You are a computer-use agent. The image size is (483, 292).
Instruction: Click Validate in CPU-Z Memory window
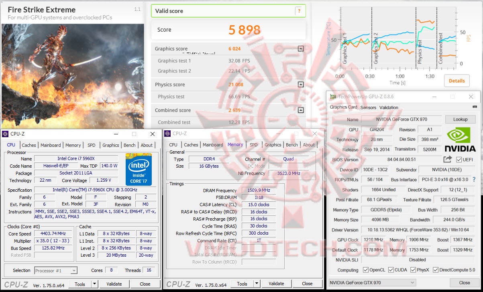pyautogui.click(x=276, y=284)
